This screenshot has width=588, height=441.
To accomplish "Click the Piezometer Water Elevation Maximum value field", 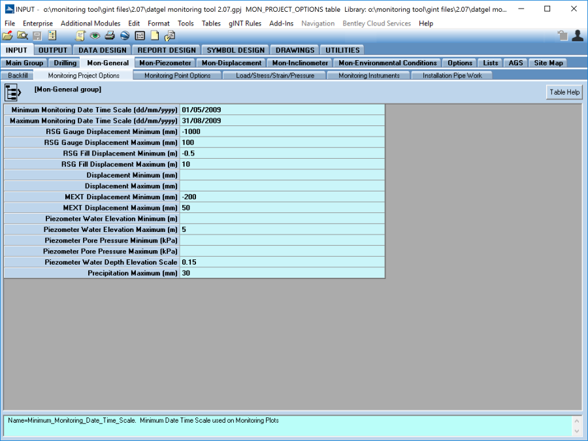I will tap(282, 229).
